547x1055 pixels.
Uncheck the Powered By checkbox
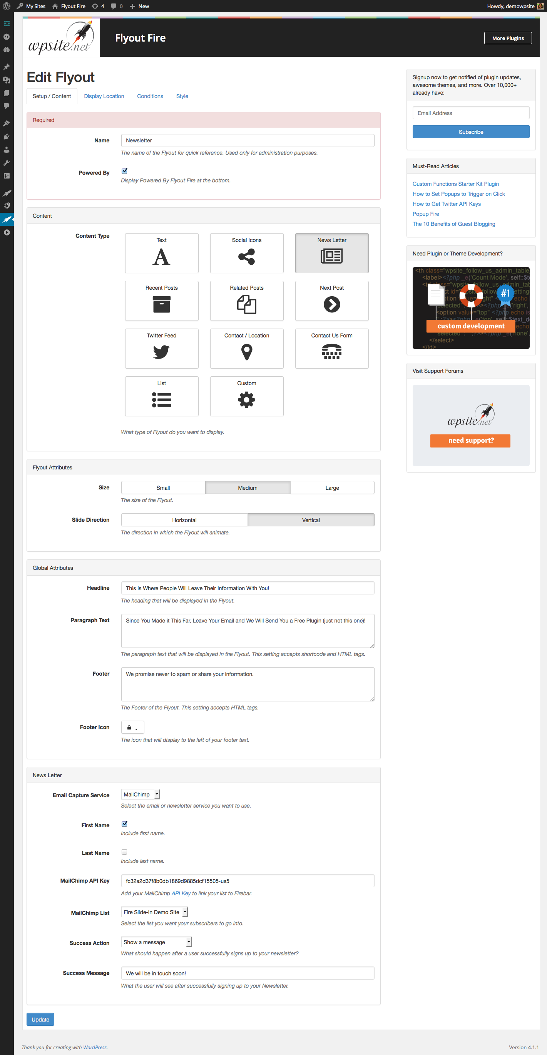[x=124, y=171]
